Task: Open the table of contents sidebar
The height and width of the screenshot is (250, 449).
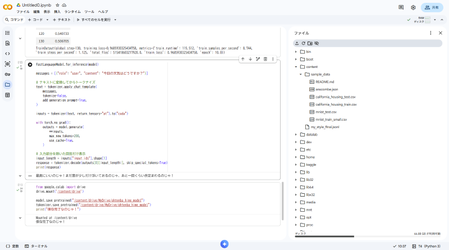Action: 7,33
